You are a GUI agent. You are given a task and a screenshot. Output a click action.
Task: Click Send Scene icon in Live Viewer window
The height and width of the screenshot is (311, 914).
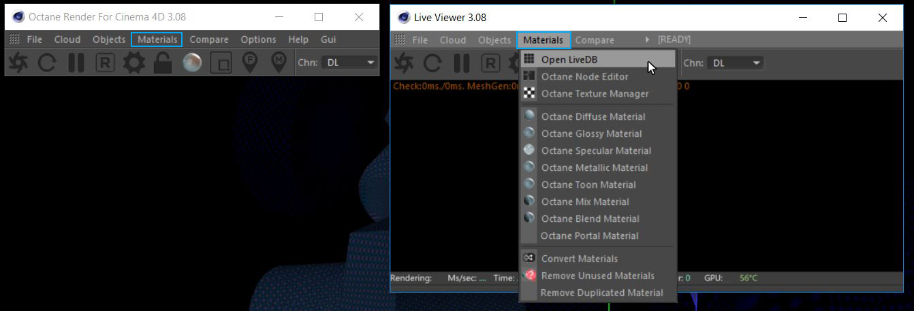coord(404,63)
